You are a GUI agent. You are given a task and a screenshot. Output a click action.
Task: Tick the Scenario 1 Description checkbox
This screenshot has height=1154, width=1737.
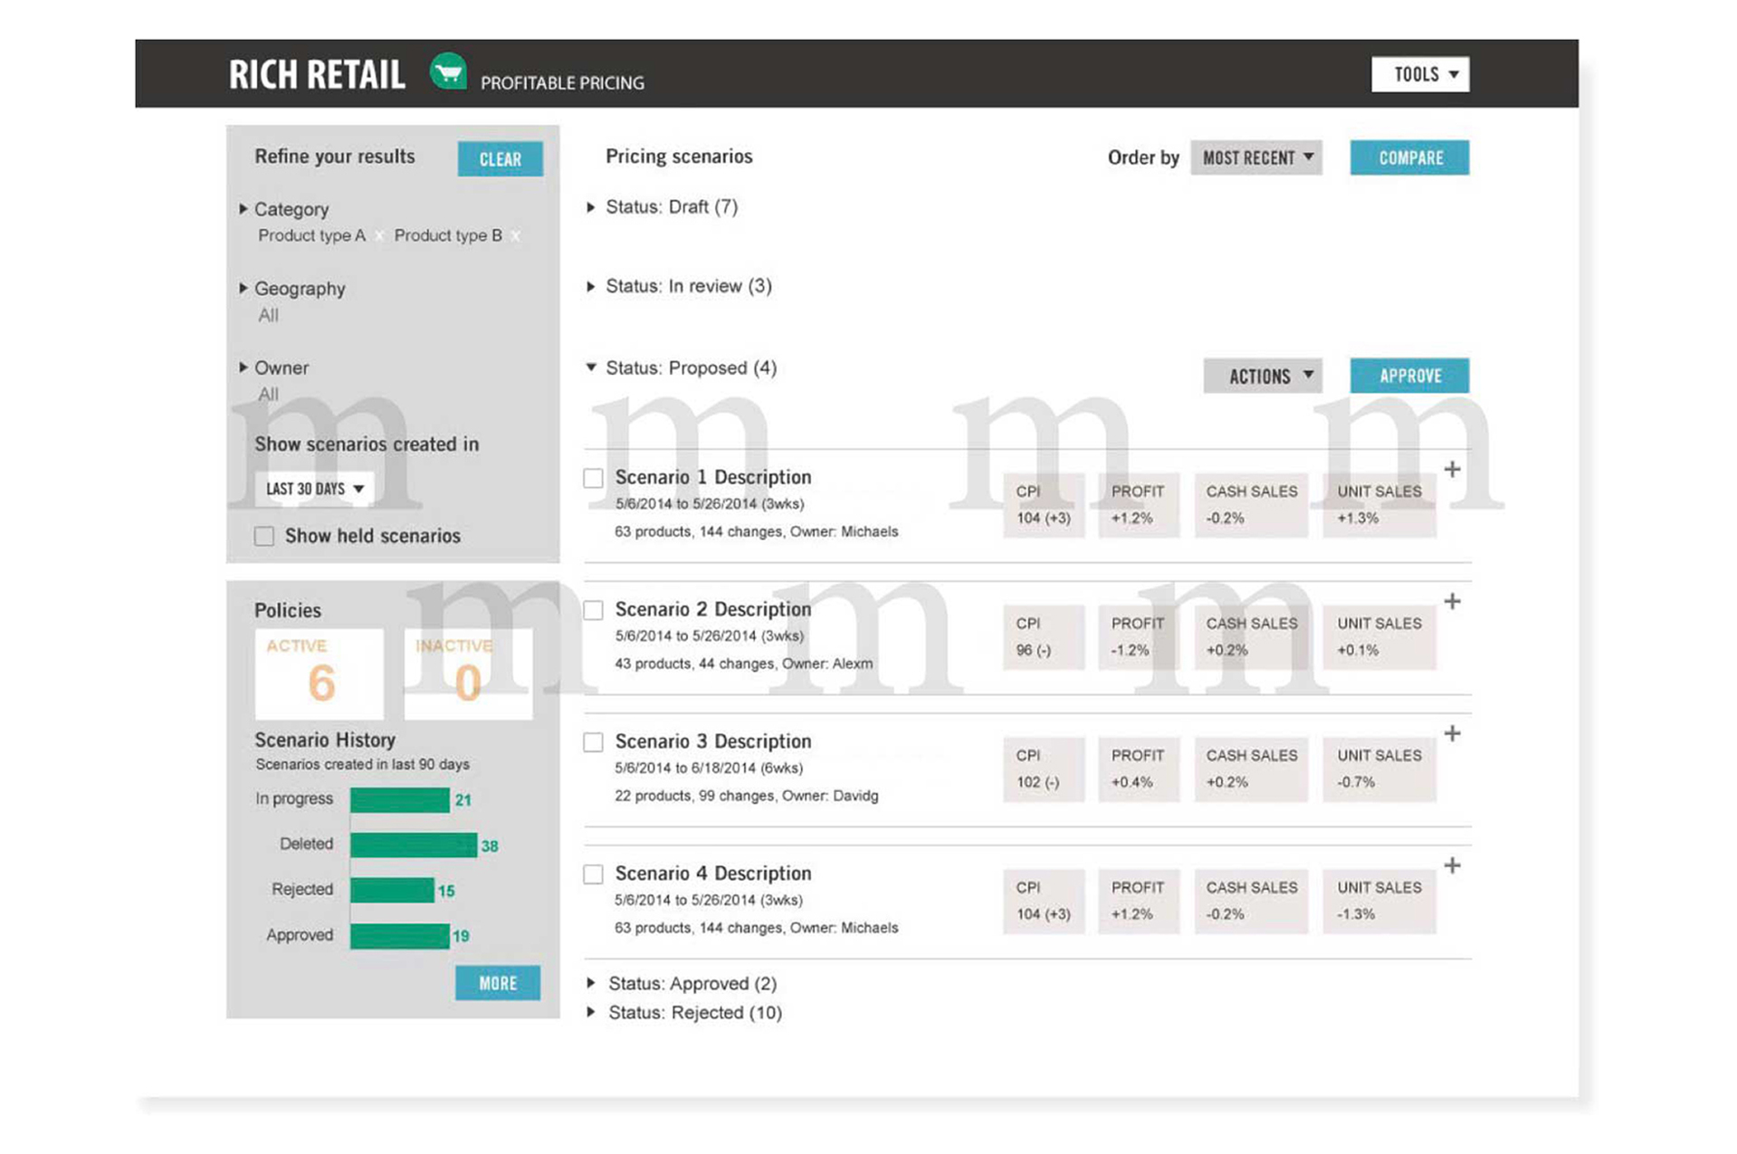point(593,478)
